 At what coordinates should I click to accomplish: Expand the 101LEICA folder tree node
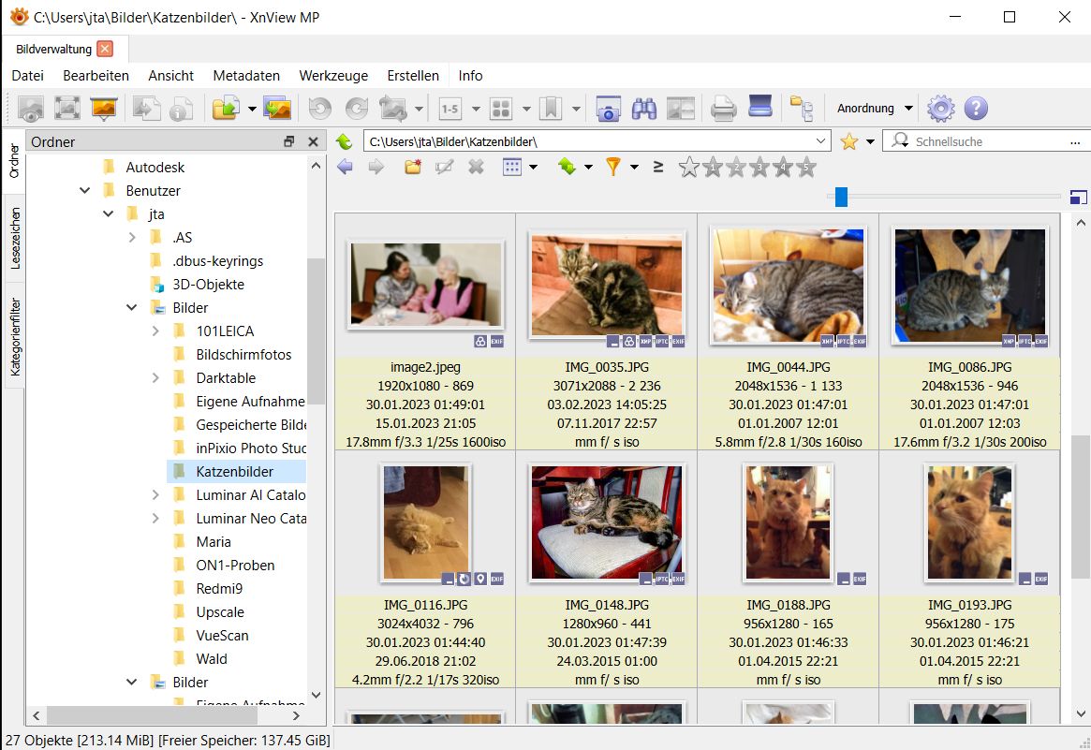[x=155, y=331]
